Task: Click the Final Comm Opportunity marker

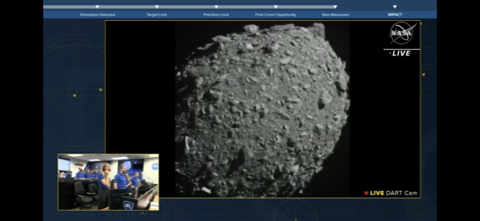Action: pyautogui.click(x=275, y=7)
